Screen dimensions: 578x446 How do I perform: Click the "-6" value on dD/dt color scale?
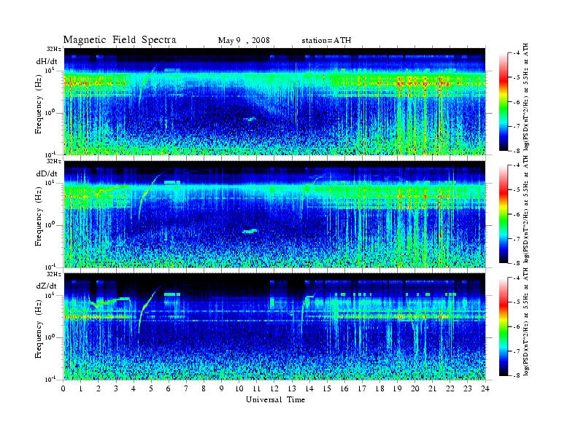coord(517,214)
